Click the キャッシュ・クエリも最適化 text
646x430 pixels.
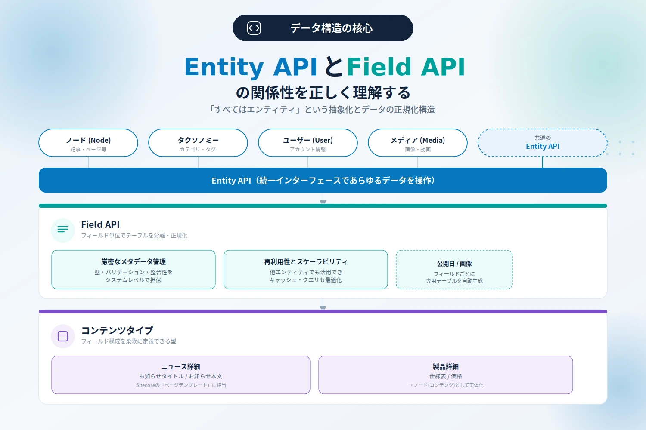[306, 280]
